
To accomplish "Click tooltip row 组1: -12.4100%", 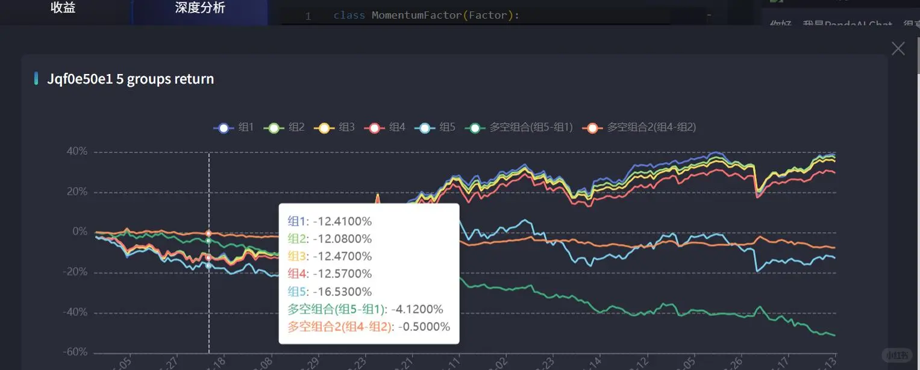I will coord(330,221).
